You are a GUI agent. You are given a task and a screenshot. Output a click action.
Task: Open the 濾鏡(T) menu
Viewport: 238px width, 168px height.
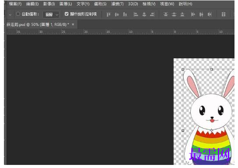pos(117,4)
